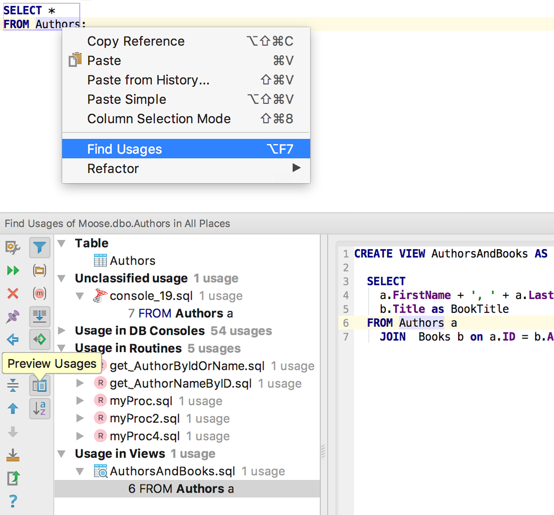Click SELECT keyword in editor query
This screenshot has width=554, height=515.
pos(23,10)
